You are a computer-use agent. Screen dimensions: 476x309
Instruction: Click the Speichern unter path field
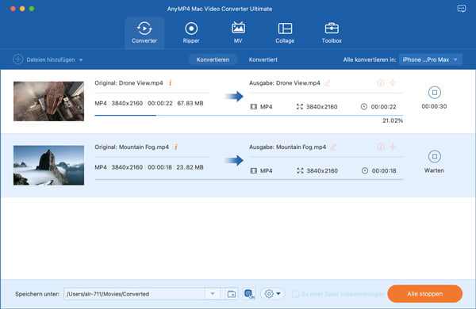[x=134, y=294]
